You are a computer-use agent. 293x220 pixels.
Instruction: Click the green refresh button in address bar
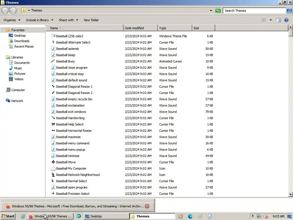(x=218, y=11)
